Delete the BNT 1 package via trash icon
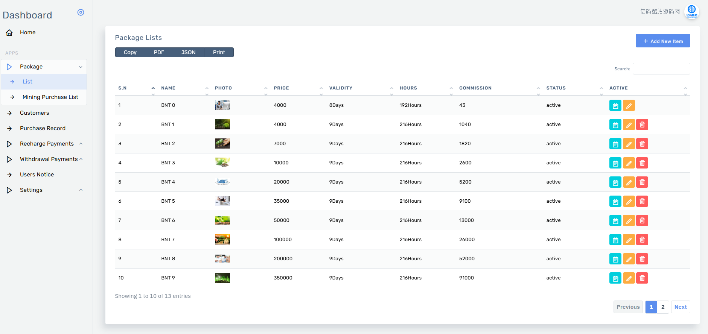708x334 pixels. point(642,125)
